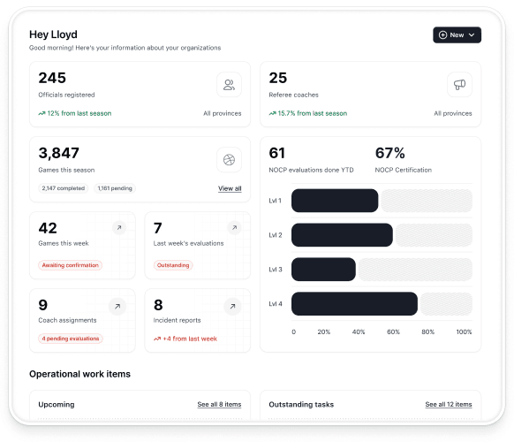Open the Incident reports arrow icon
Screen dimensions: 514x442
[232, 307]
